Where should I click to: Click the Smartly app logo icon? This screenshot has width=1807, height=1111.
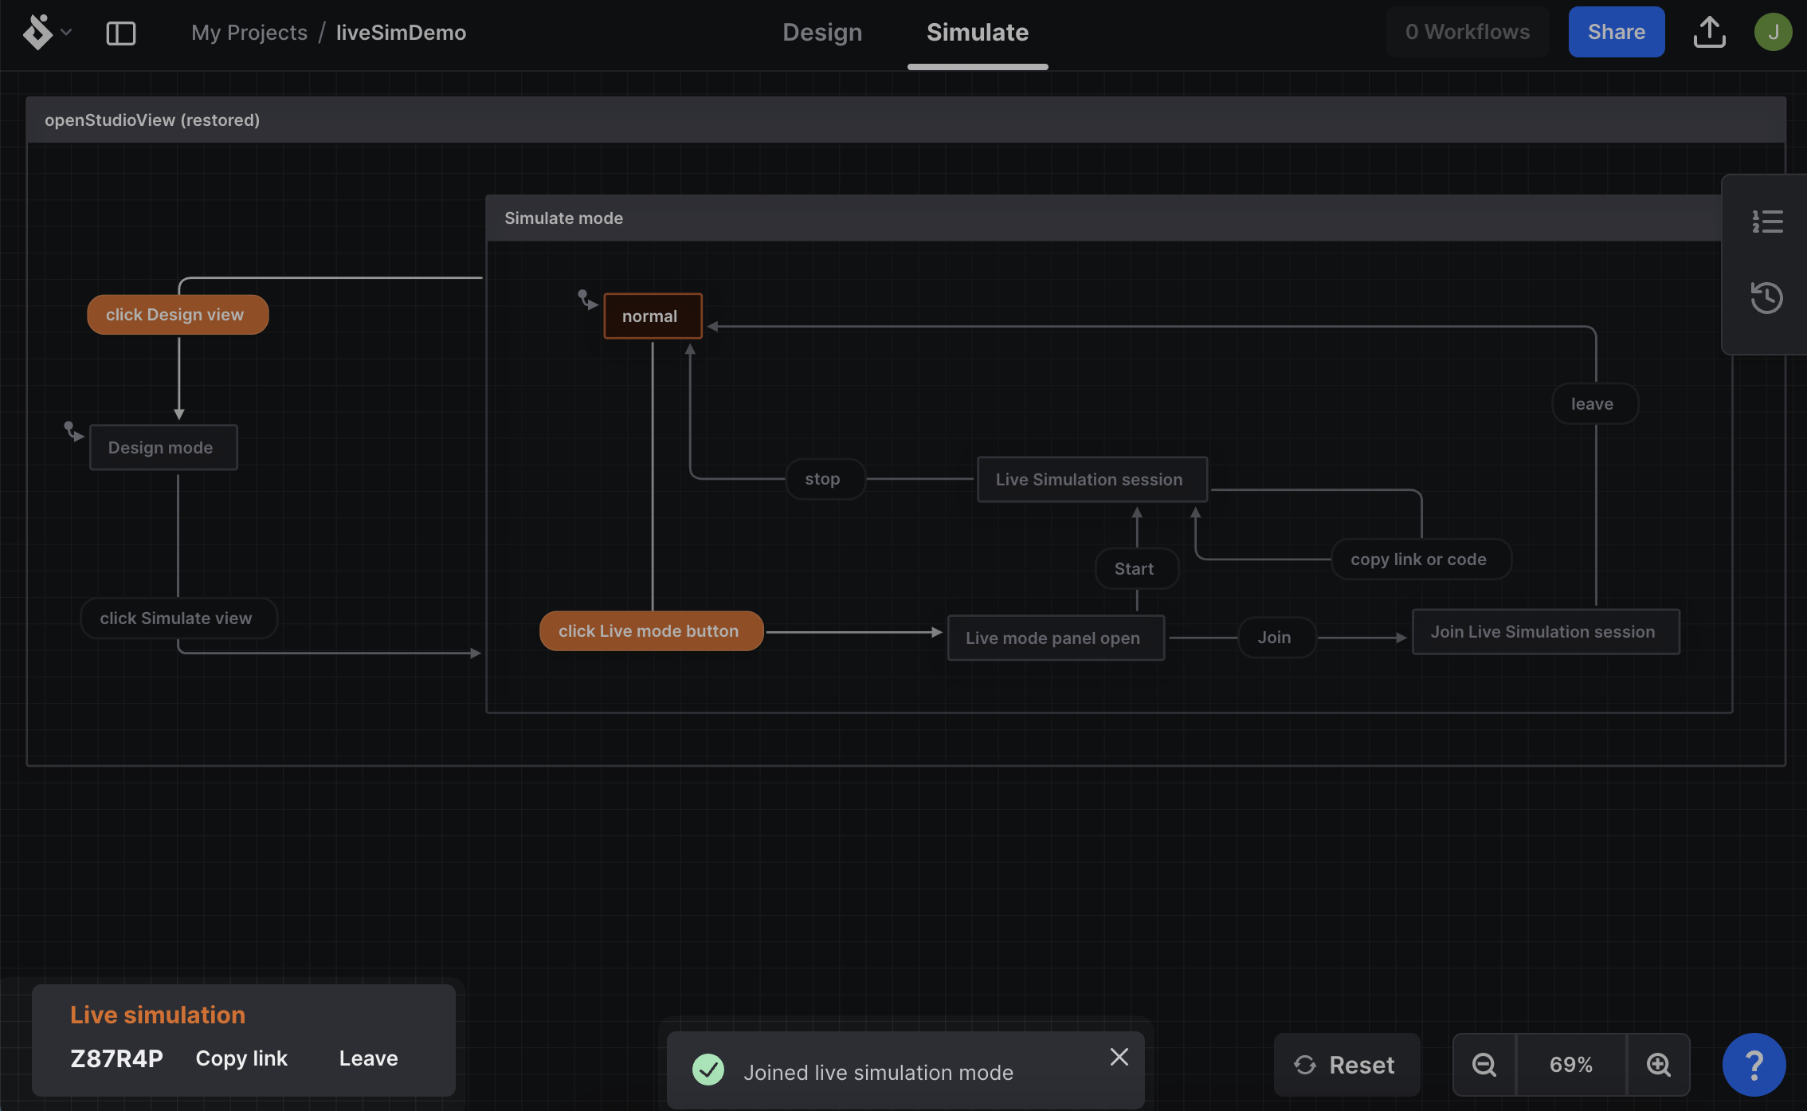[x=37, y=31]
